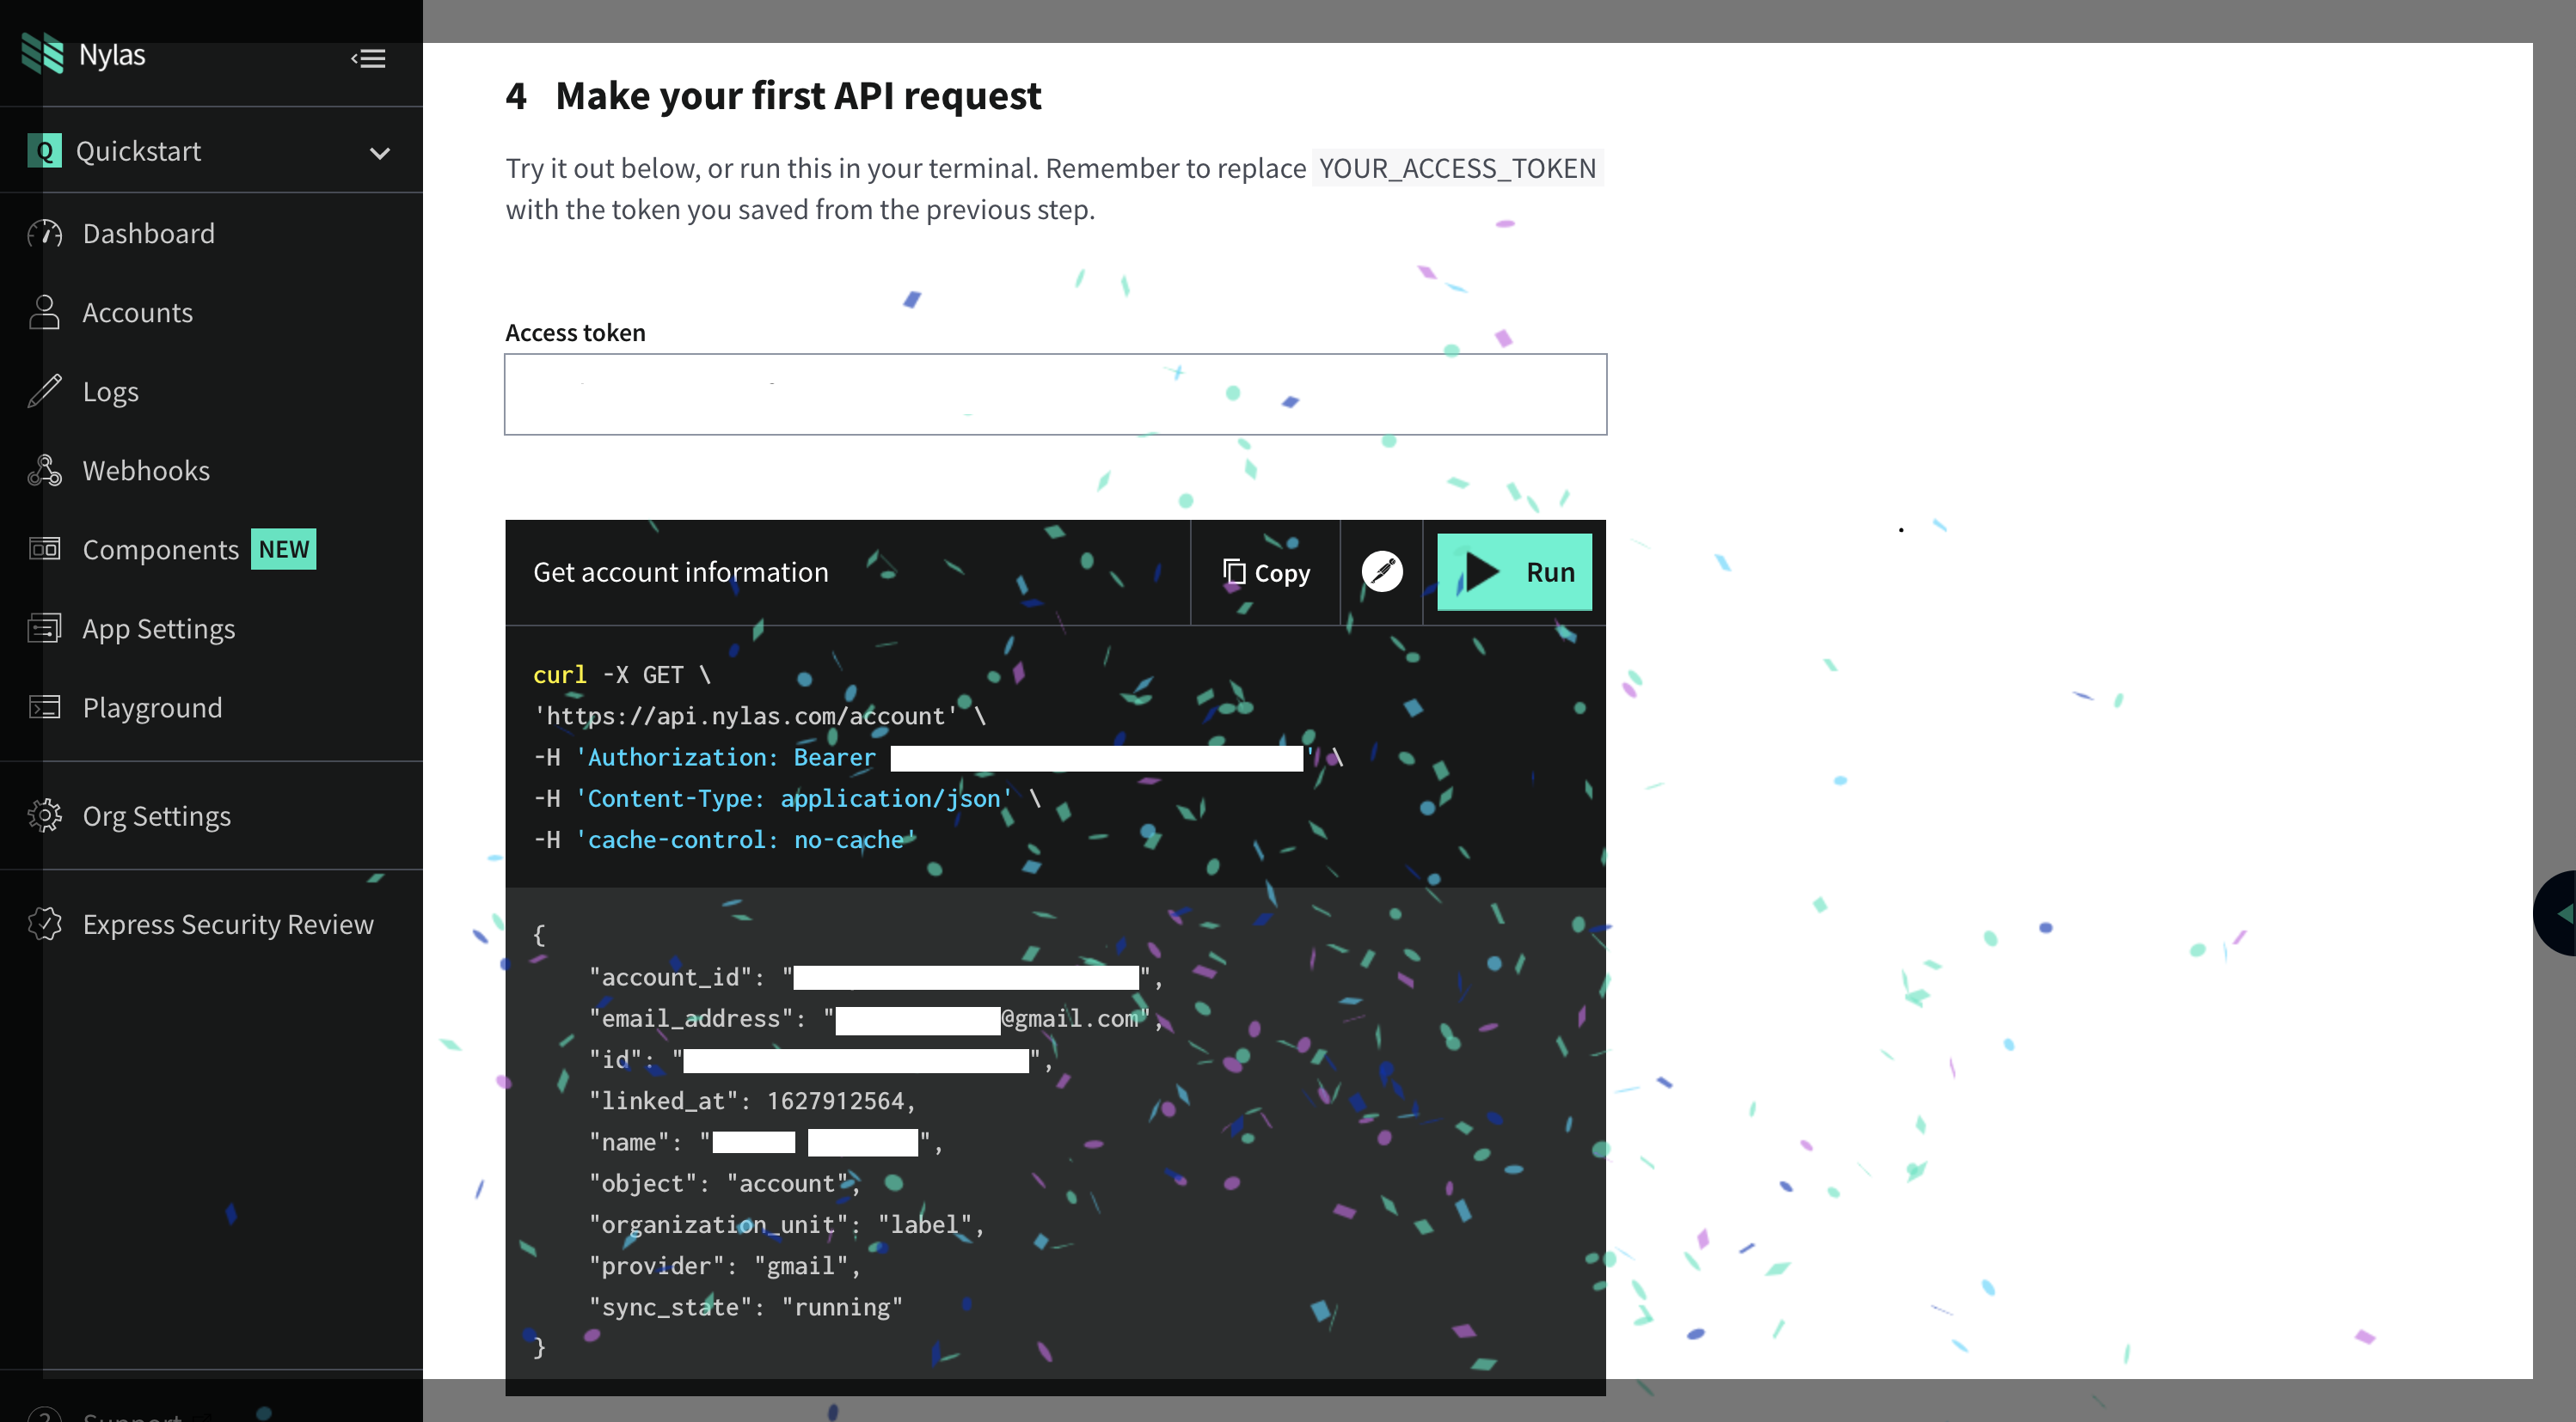Open Logs via the pencil icon
Screen dimensions: 2576x1422
pyautogui.click(x=44, y=391)
